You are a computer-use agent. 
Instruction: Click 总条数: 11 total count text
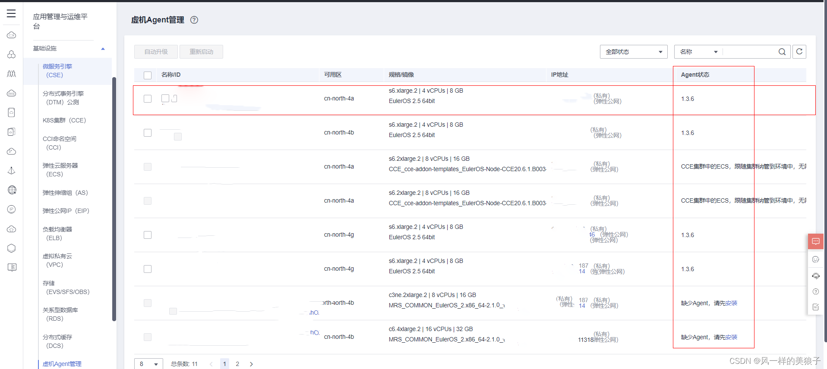coord(184,364)
